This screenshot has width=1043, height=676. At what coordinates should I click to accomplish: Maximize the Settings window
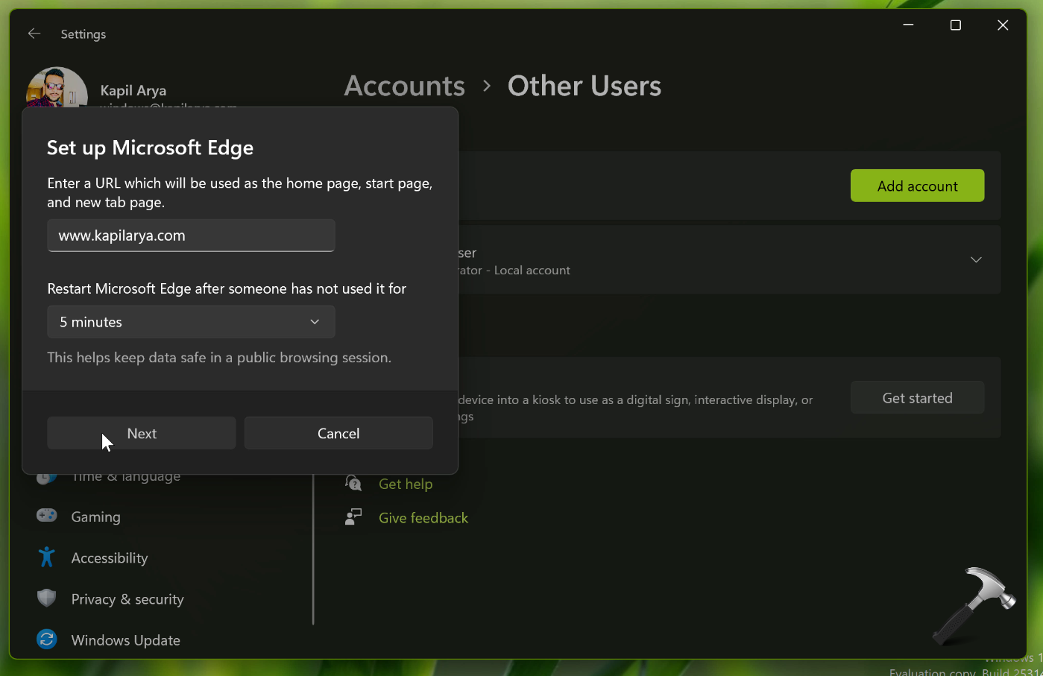955,25
